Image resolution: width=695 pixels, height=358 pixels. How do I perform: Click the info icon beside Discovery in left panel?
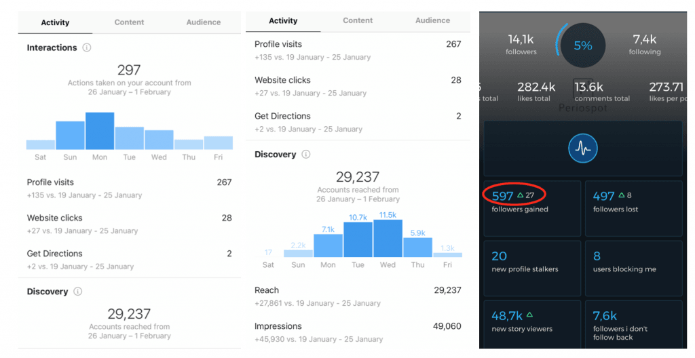(x=77, y=292)
